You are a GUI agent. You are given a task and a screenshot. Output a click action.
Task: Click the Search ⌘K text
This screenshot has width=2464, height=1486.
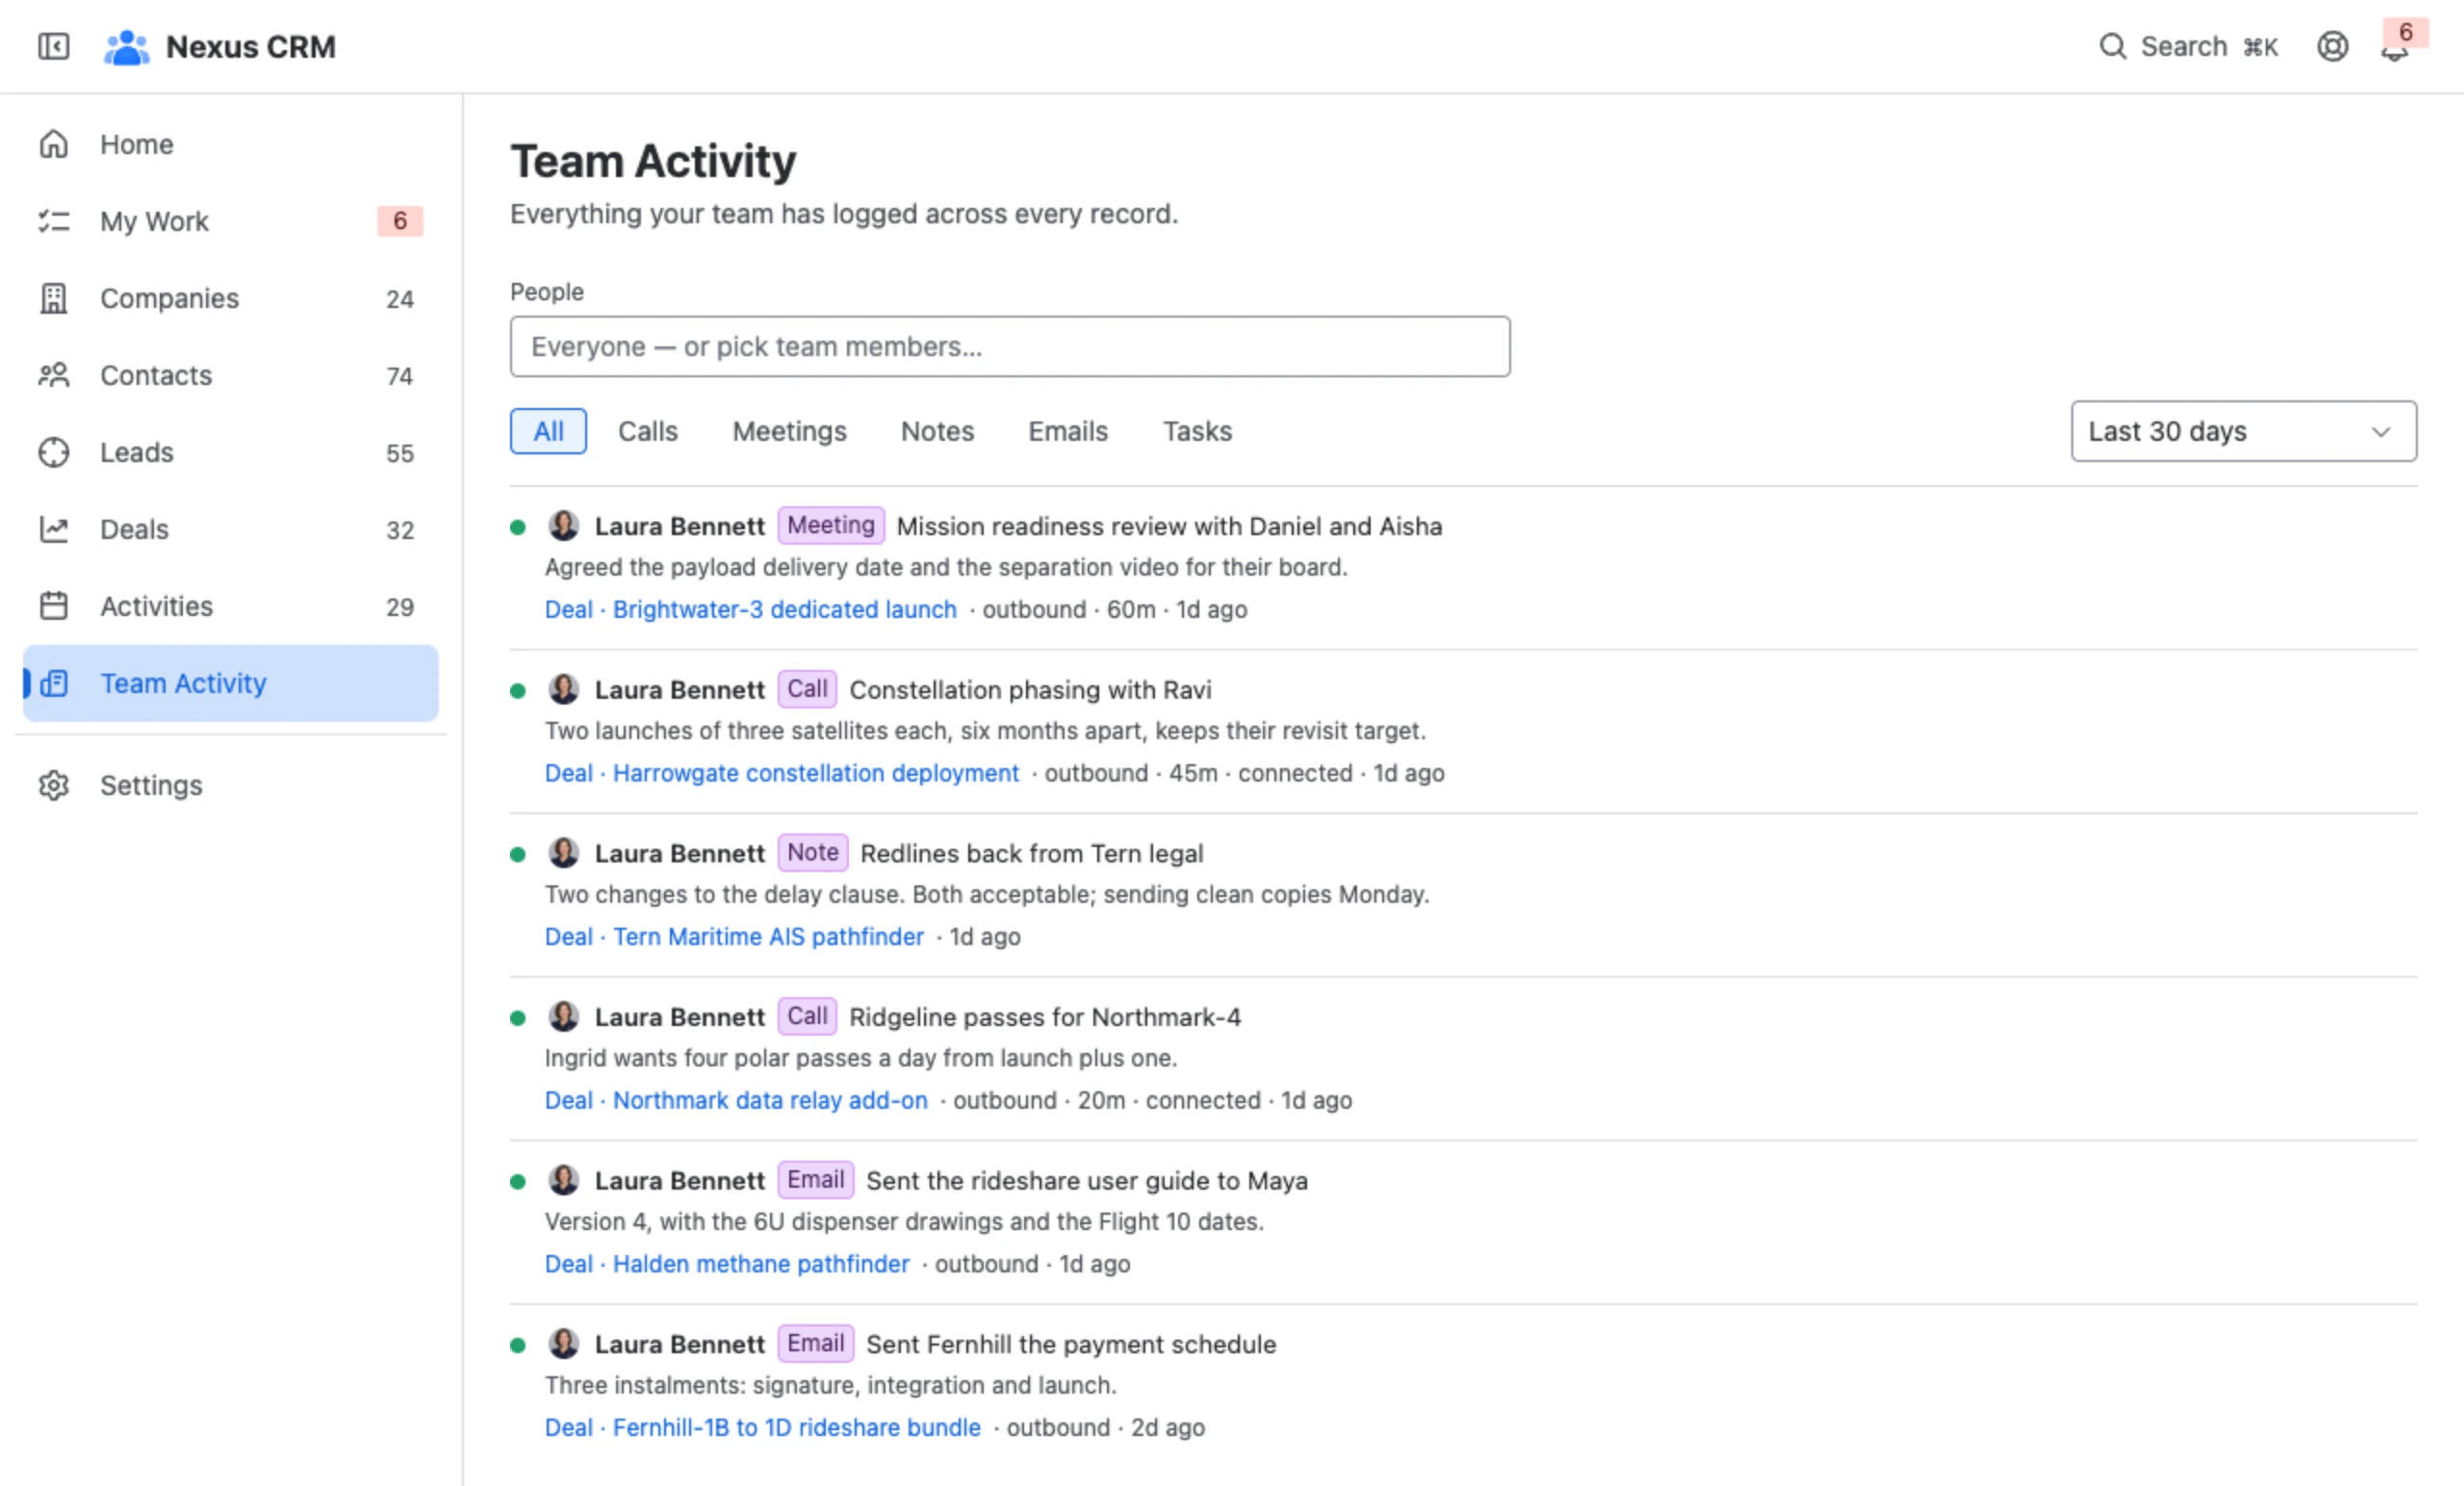pos(2209,46)
